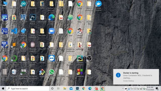
Task: Open the Epson Photo+ shortcut in second row
Action: point(5,19)
